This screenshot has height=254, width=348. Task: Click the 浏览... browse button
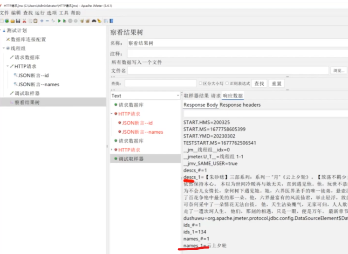tap(339, 70)
